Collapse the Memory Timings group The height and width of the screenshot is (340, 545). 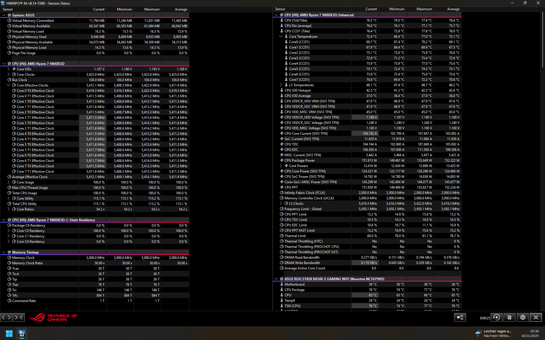point(4,252)
